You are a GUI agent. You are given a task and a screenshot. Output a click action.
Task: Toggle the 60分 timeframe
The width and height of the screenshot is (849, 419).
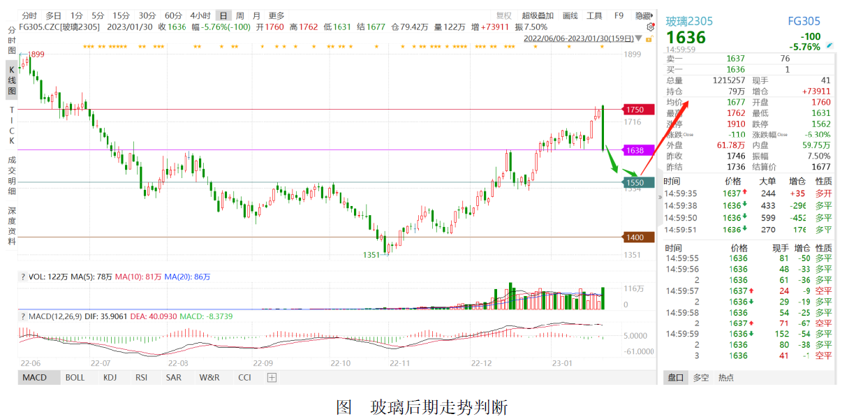point(173,15)
